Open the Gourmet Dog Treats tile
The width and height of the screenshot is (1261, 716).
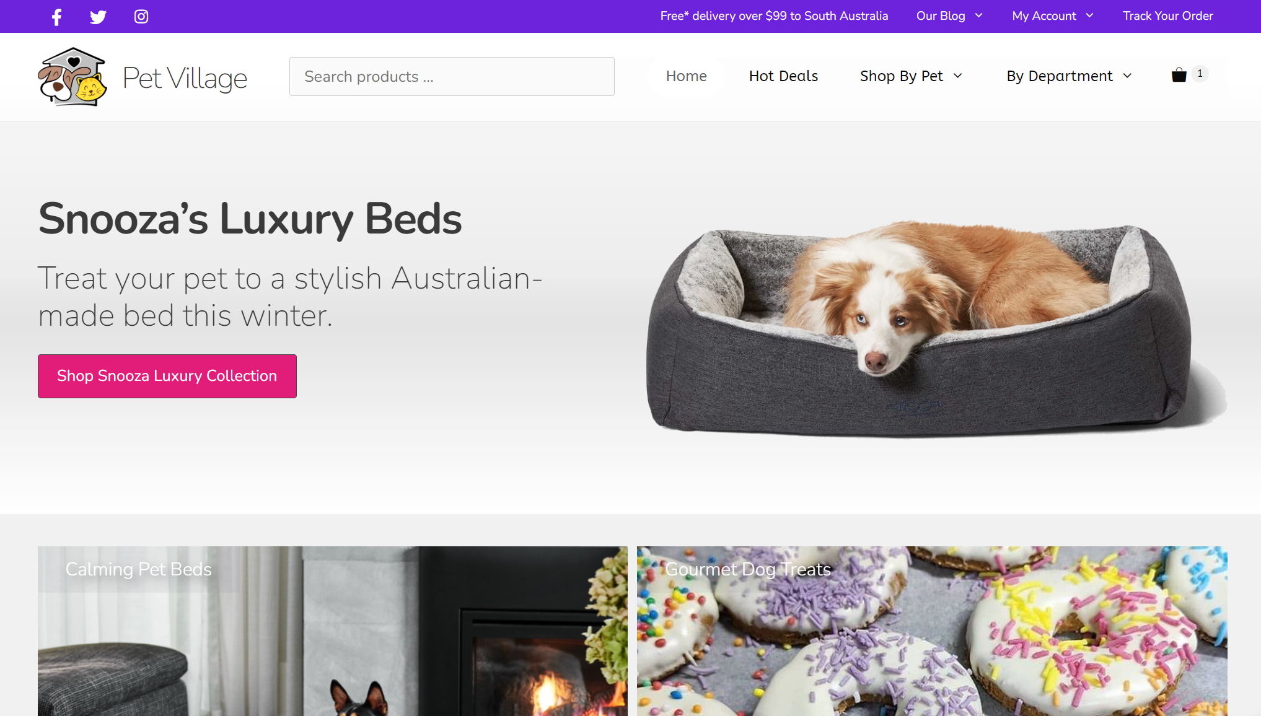coord(932,631)
